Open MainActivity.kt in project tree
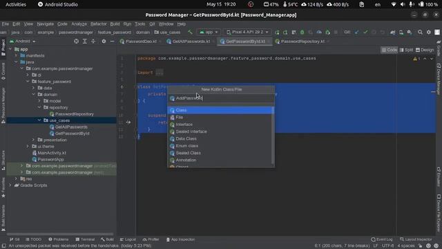 coord(49,153)
